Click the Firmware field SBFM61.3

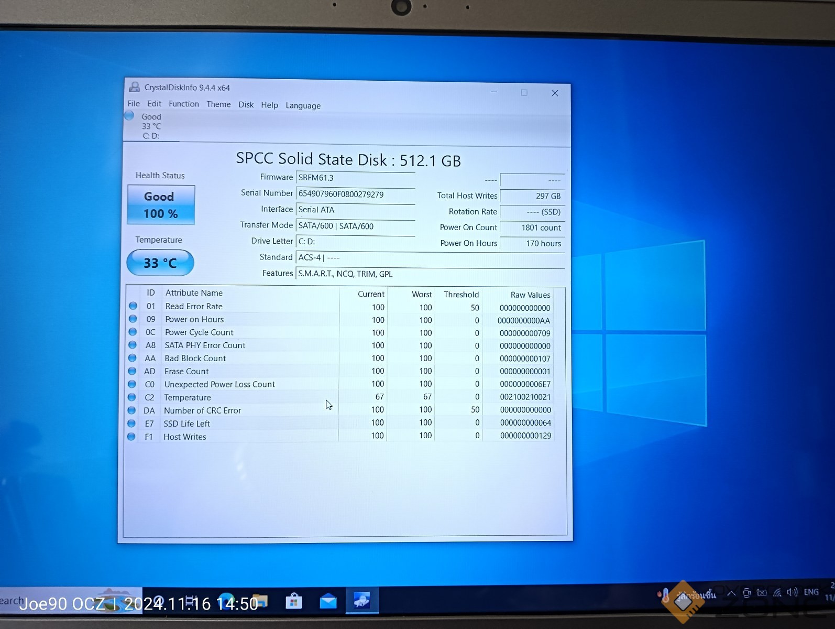[x=356, y=178]
